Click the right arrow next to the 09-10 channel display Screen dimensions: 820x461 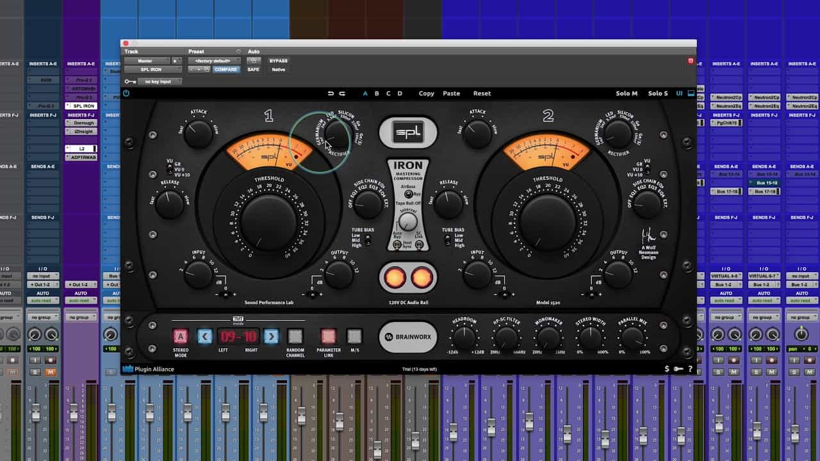point(271,336)
